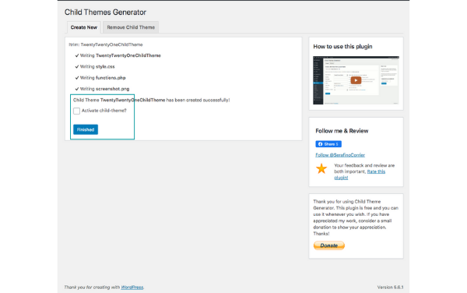Play the plugin tutorial video
The width and height of the screenshot is (467, 293).
tap(356, 80)
